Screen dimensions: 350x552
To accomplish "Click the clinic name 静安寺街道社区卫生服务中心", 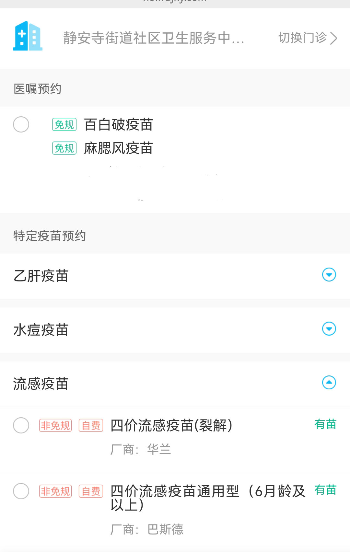I will (154, 38).
